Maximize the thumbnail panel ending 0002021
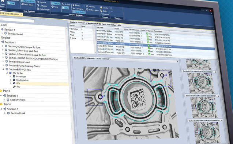 (x=215, y=72)
